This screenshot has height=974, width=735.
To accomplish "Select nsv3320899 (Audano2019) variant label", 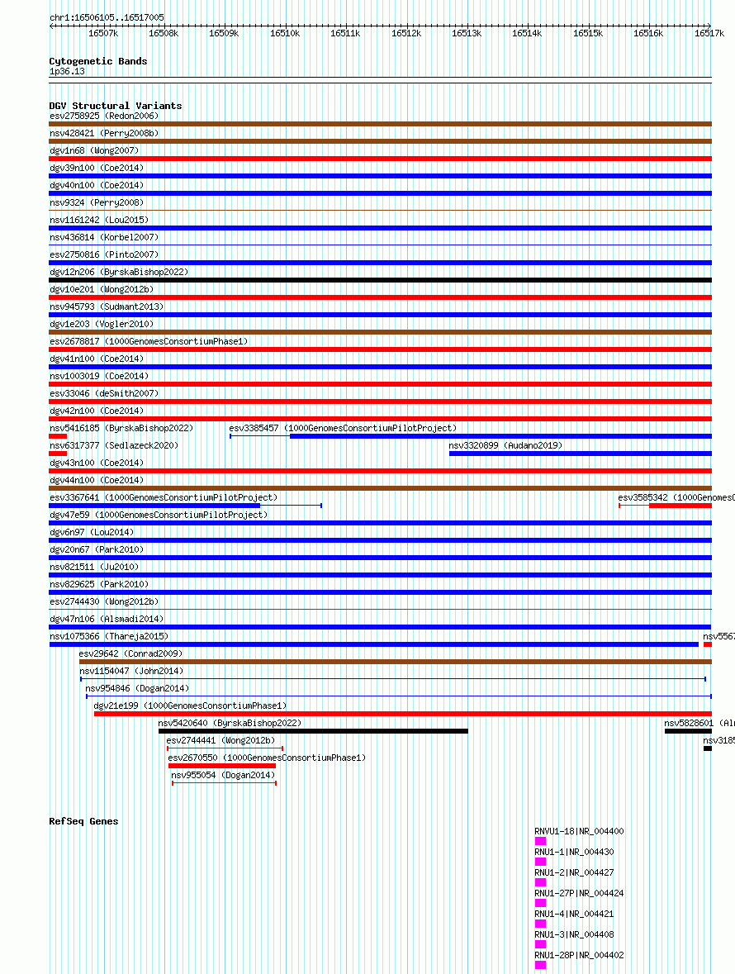I will point(505,447).
